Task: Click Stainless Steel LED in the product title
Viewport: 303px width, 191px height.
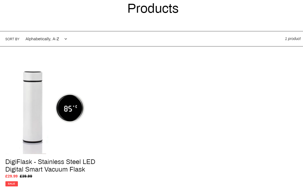Action: tap(66, 162)
